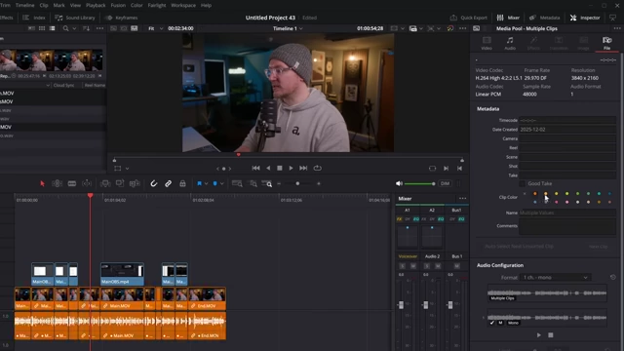Show the Keyframes panel

click(121, 18)
